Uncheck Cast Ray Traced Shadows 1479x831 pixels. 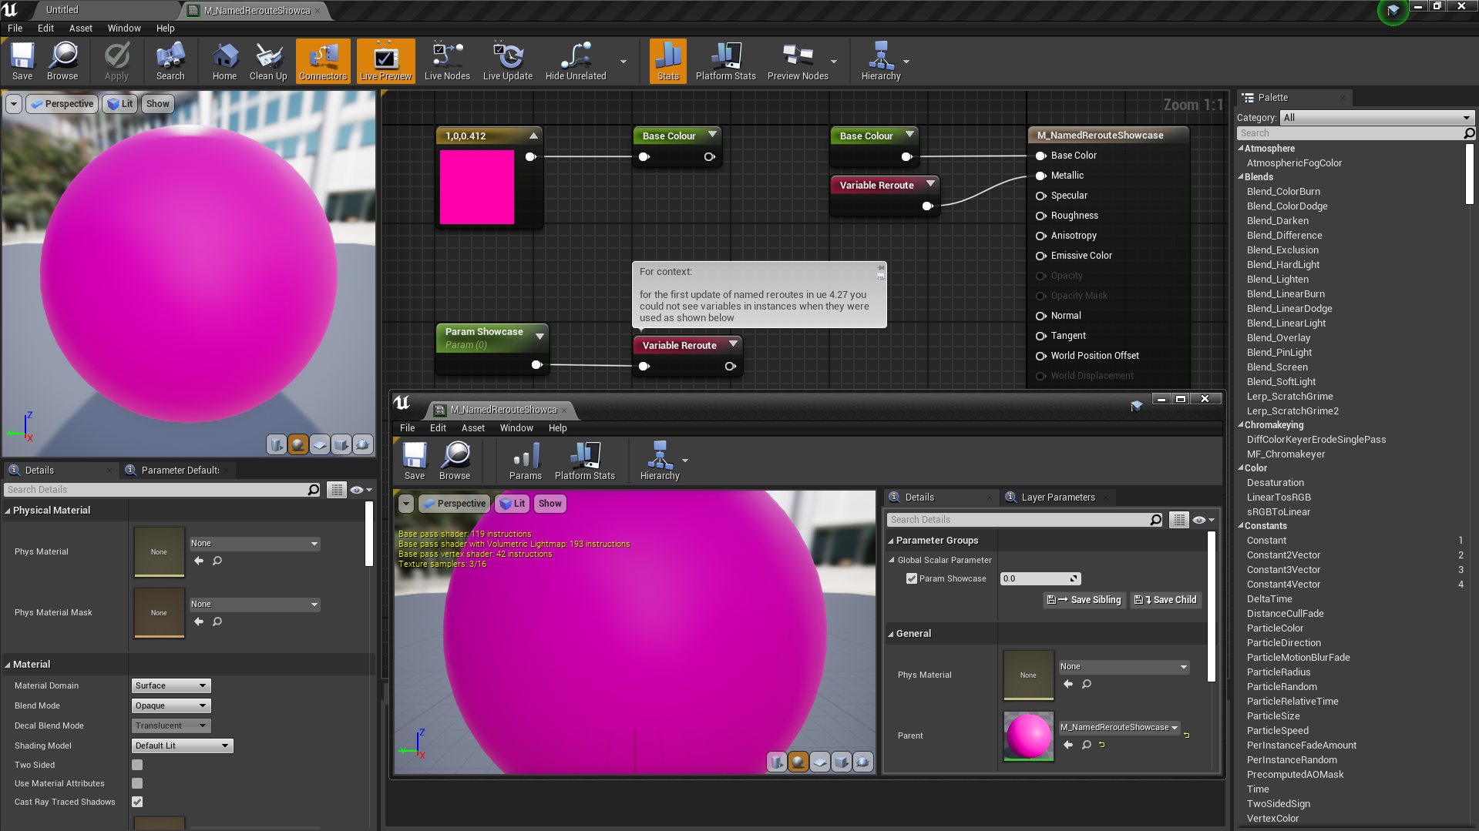pyautogui.click(x=137, y=802)
